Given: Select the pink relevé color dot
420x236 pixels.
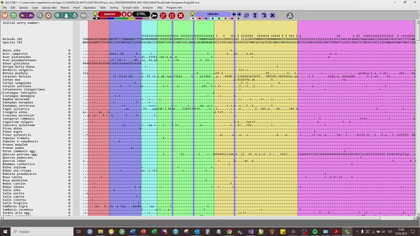Looking at the screenshot, I should [x=232, y=18].
